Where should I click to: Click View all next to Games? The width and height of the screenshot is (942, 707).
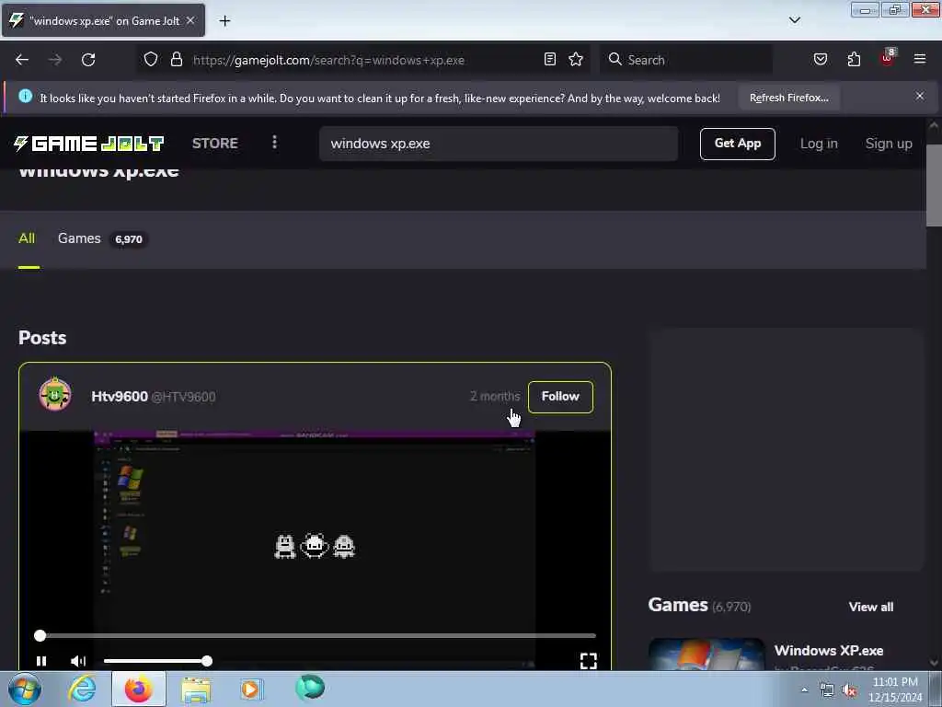(x=870, y=607)
